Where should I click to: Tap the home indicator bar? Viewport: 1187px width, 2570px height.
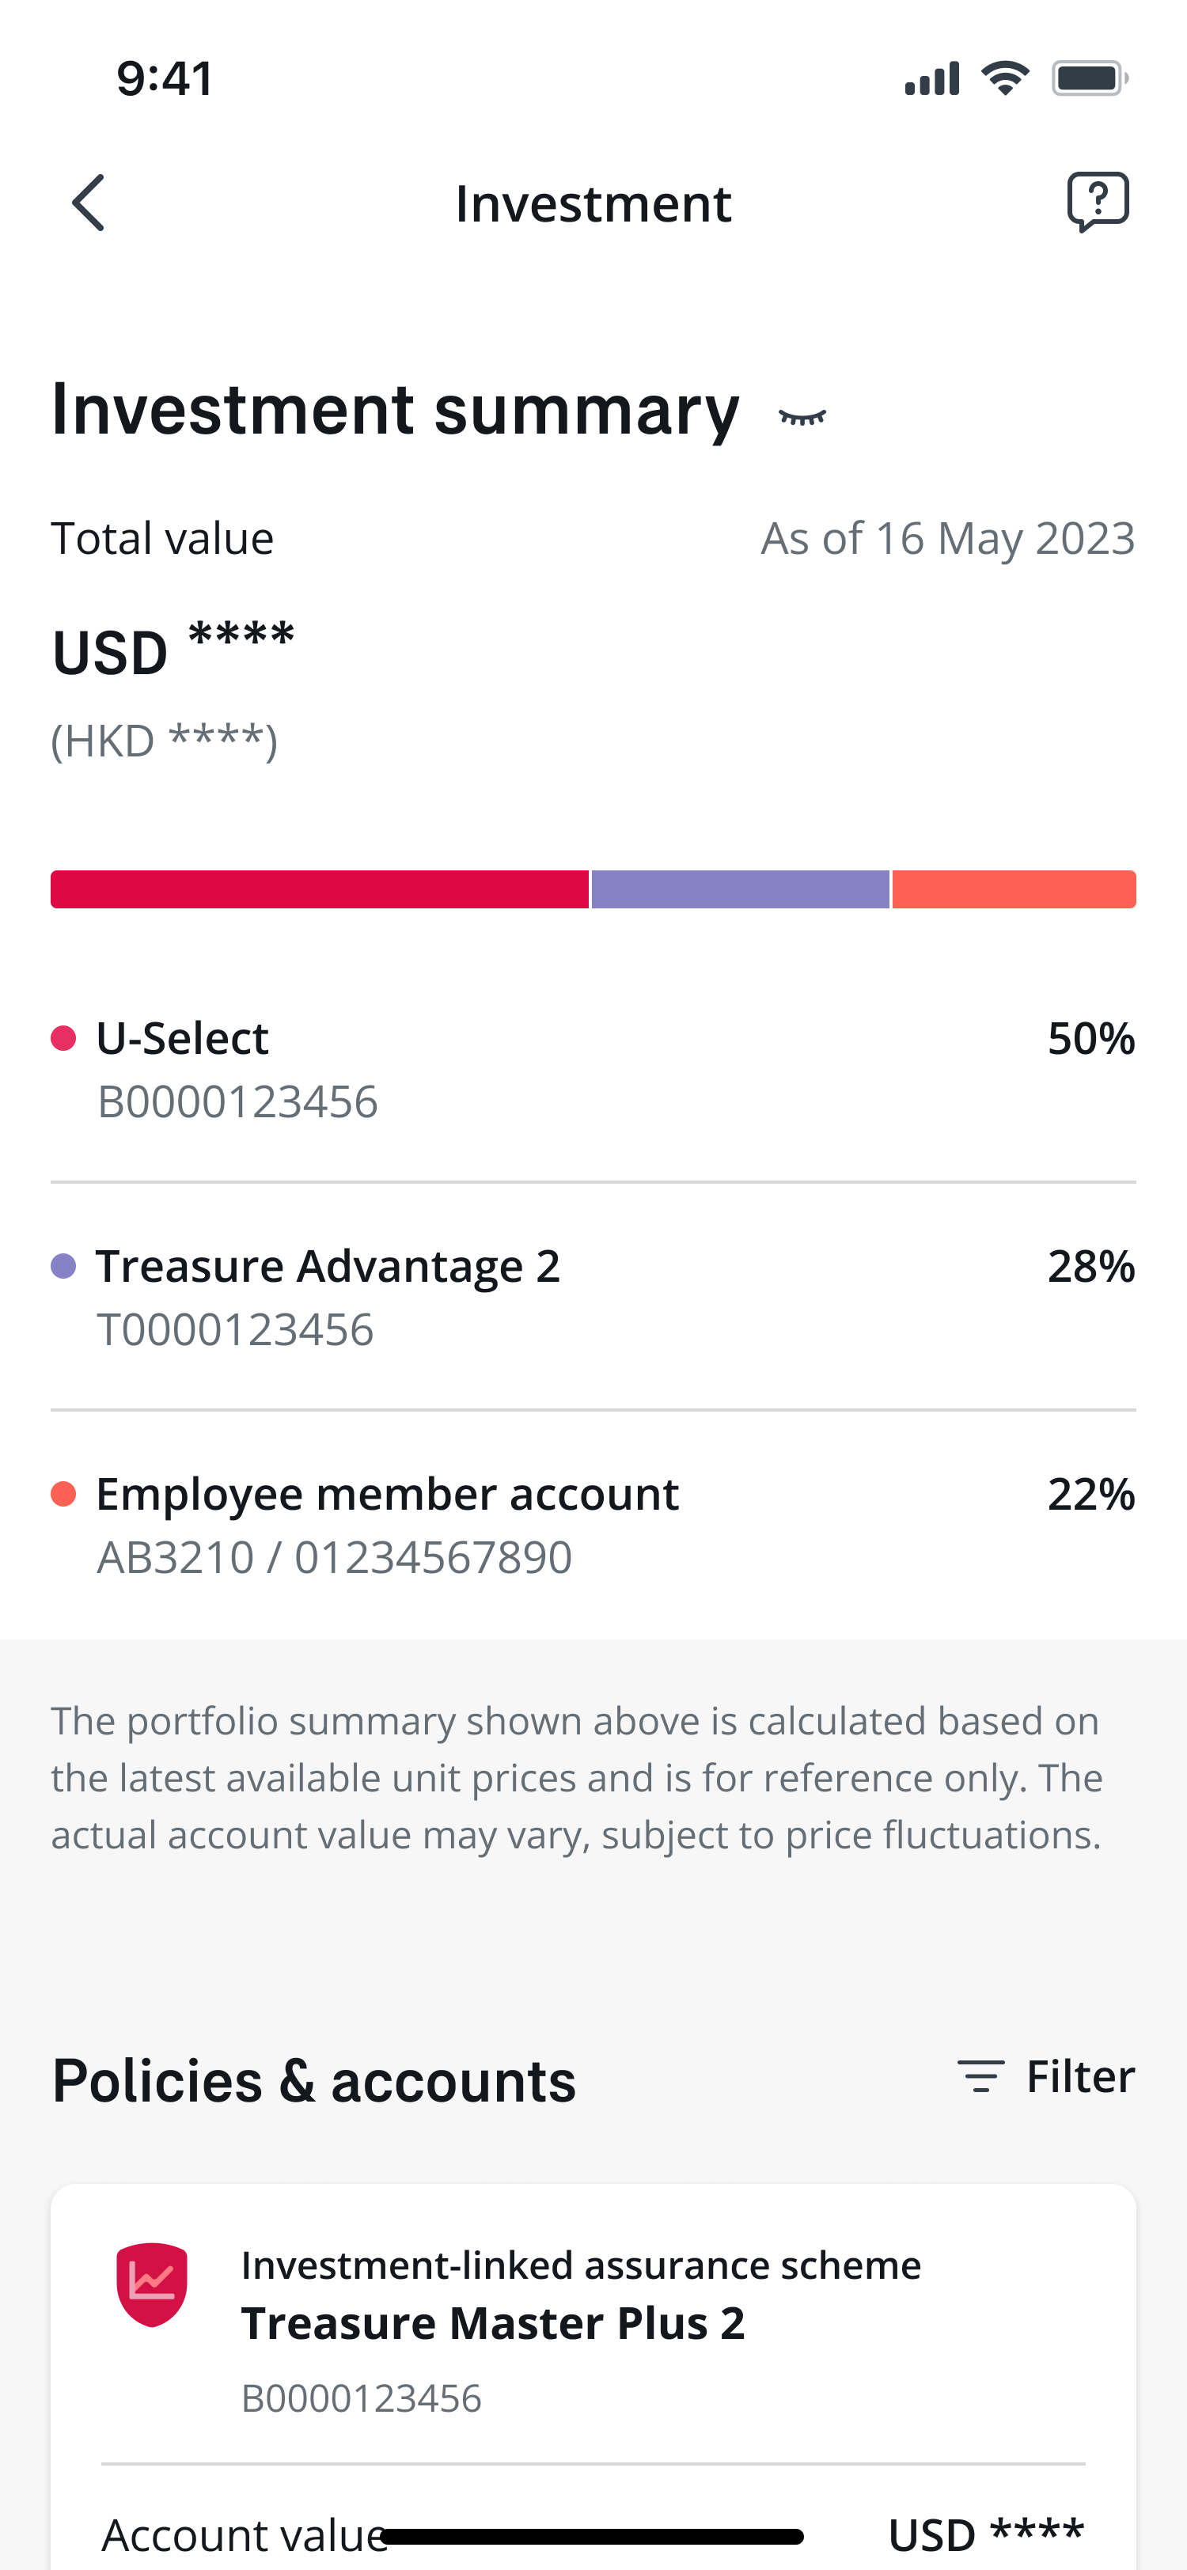tap(593, 2535)
